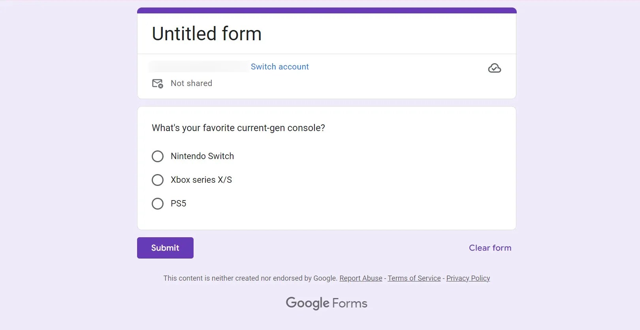Choose the Xbox series X/S radio circle
Viewport: 640px width, 330px height.
pos(158,180)
